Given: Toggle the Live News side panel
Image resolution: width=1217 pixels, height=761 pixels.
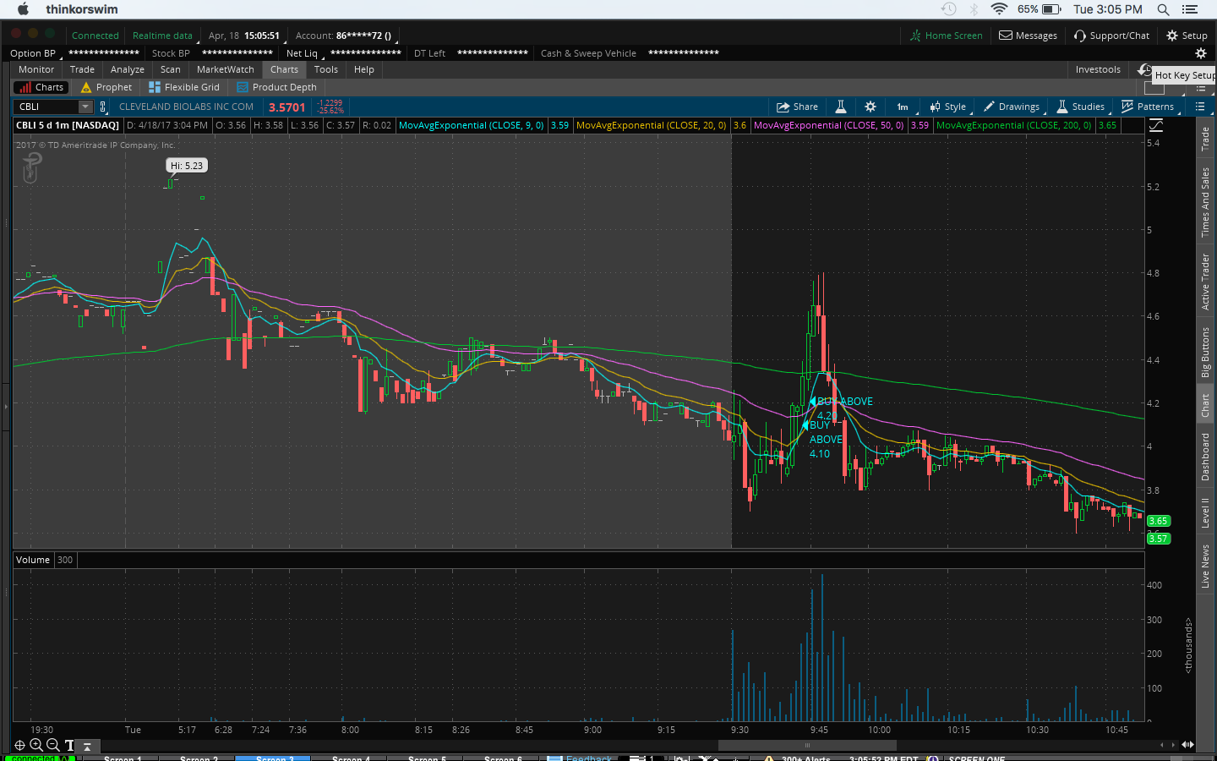Looking at the screenshot, I should (1205, 566).
